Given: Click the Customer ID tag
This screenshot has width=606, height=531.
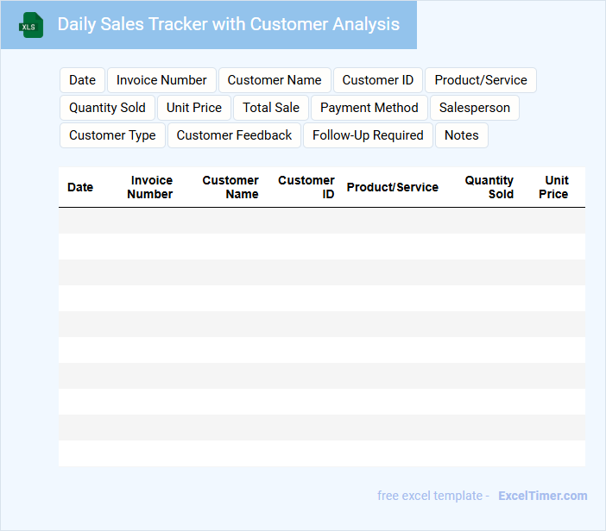Looking at the screenshot, I should [378, 80].
